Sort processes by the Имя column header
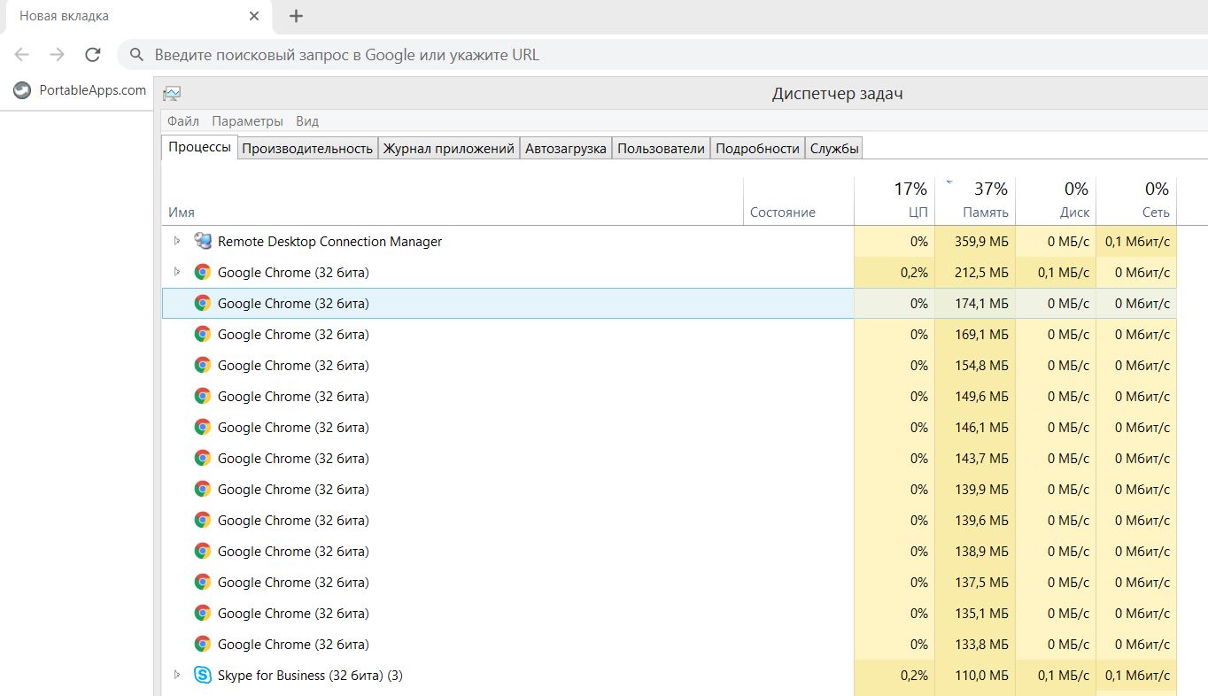This screenshot has width=1208, height=696. point(453,201)
